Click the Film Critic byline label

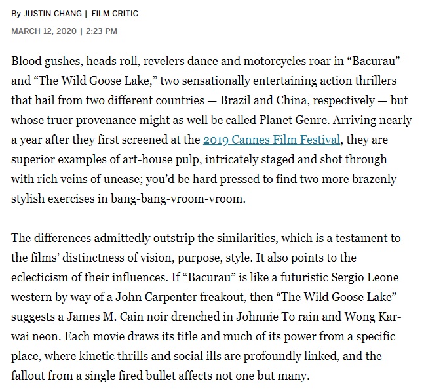point(115,14)
